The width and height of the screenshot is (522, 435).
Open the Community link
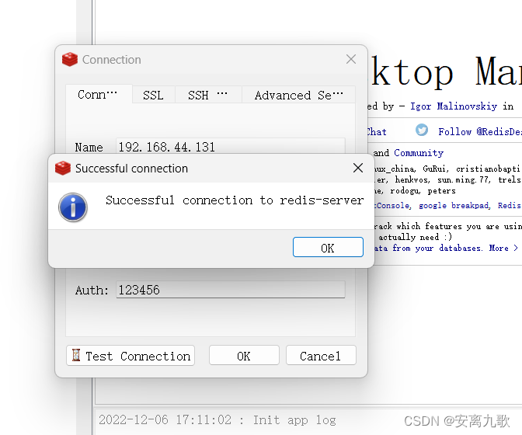[419, 153]
